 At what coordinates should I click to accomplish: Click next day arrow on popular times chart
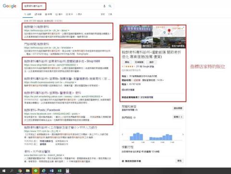[183, 135]
